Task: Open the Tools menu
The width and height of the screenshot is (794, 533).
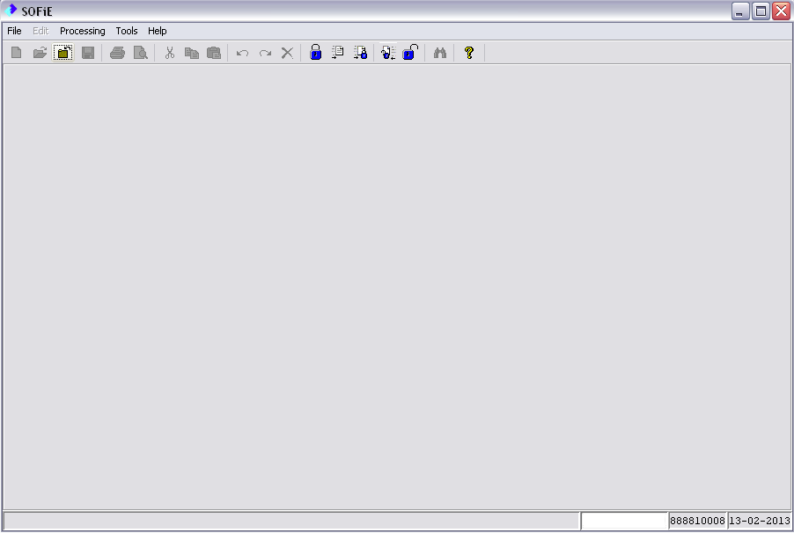Action: (x=127, y=31)
